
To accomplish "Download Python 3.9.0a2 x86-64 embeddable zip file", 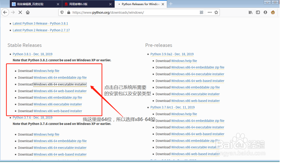I will [198, 67].
